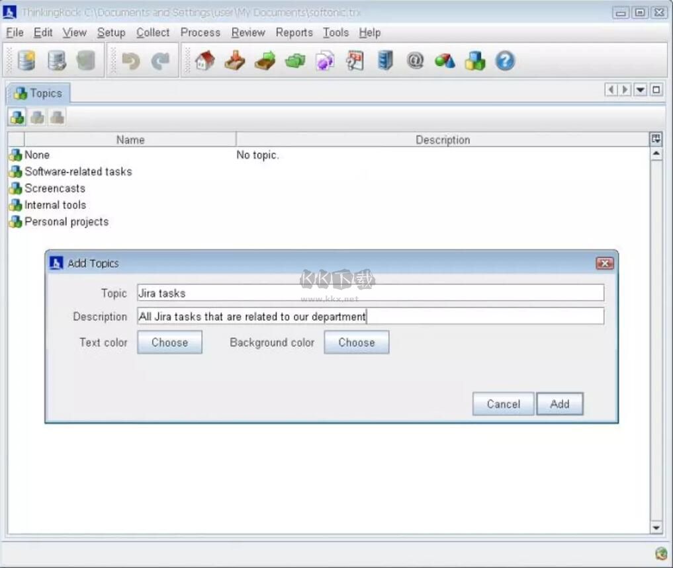Open the table column chooser icon
This screenshot has height=568, width=673.
[656, 139]
